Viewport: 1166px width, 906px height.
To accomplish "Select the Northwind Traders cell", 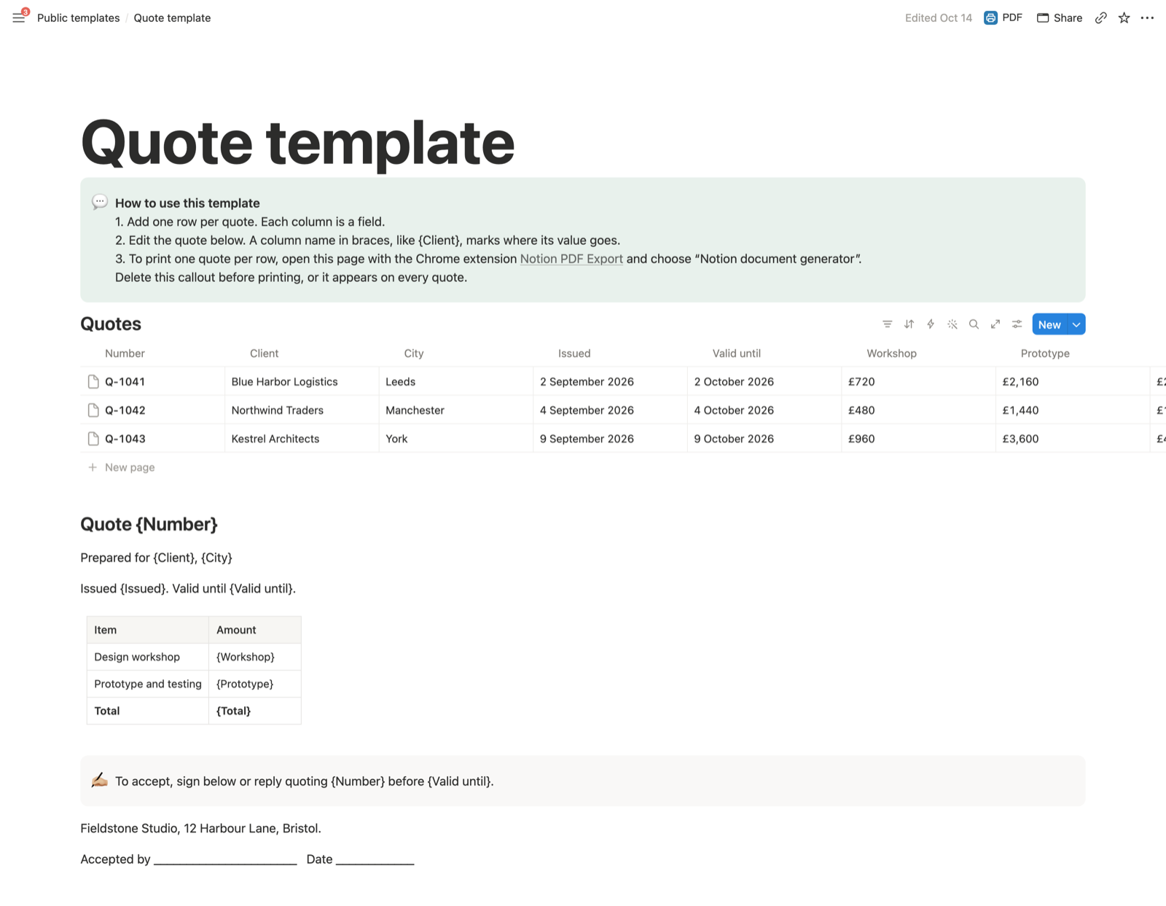I will [x=302, y=410].
